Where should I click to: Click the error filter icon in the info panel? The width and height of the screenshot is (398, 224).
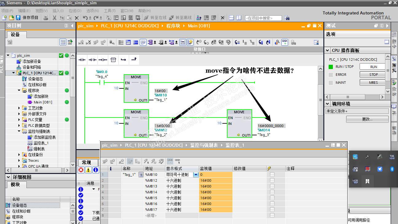pos(81,170)
